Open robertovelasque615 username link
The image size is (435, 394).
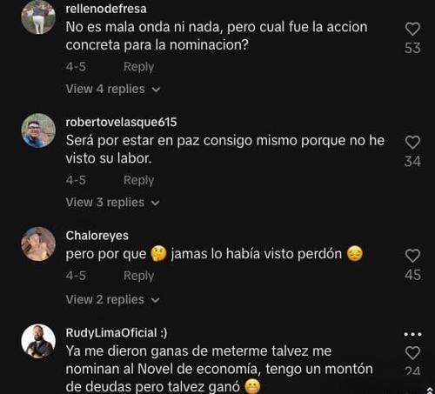click(x=121, y=122)
